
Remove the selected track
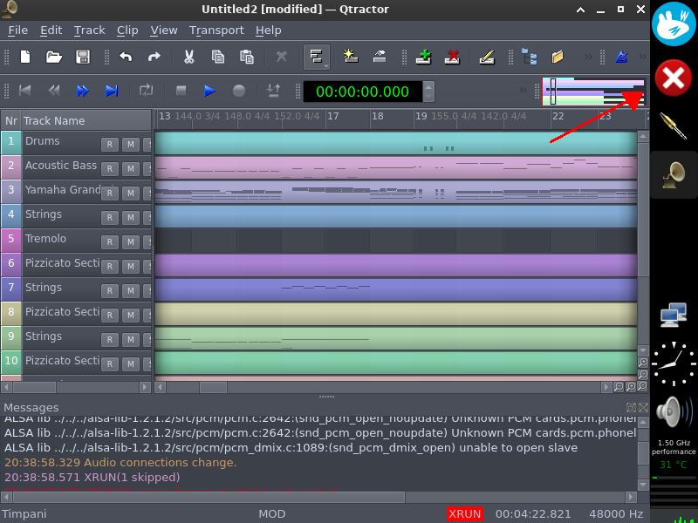click(453, 57)
